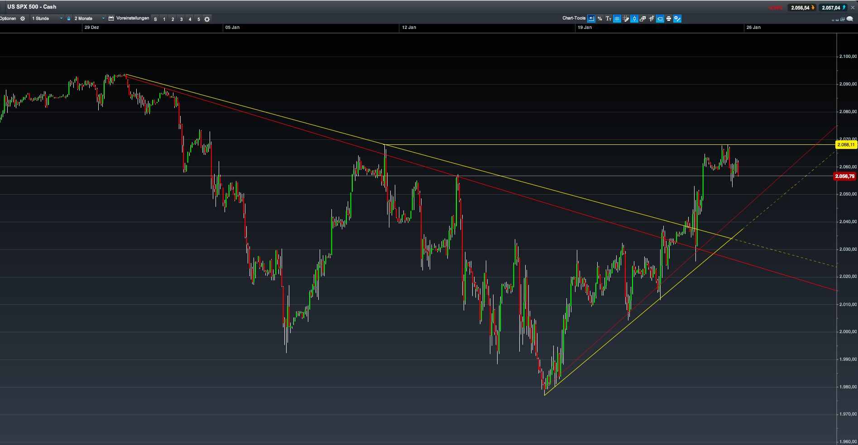Click the print icon in Chart-Tools
858x445 pixels.
(x=669, y=19)
